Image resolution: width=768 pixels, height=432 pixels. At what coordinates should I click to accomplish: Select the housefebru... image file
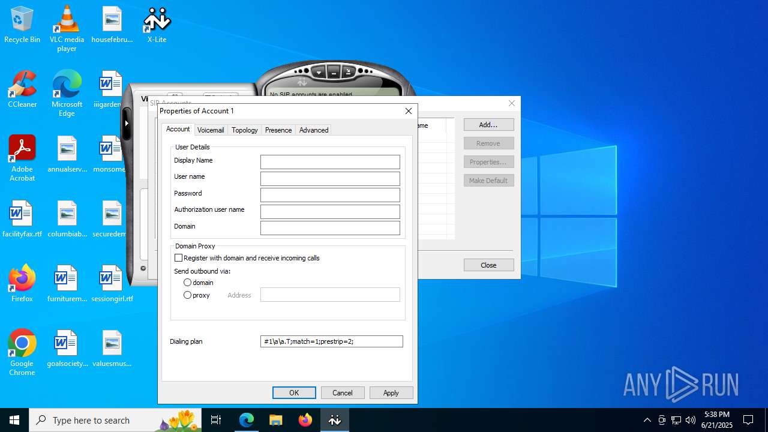point(112,25)
